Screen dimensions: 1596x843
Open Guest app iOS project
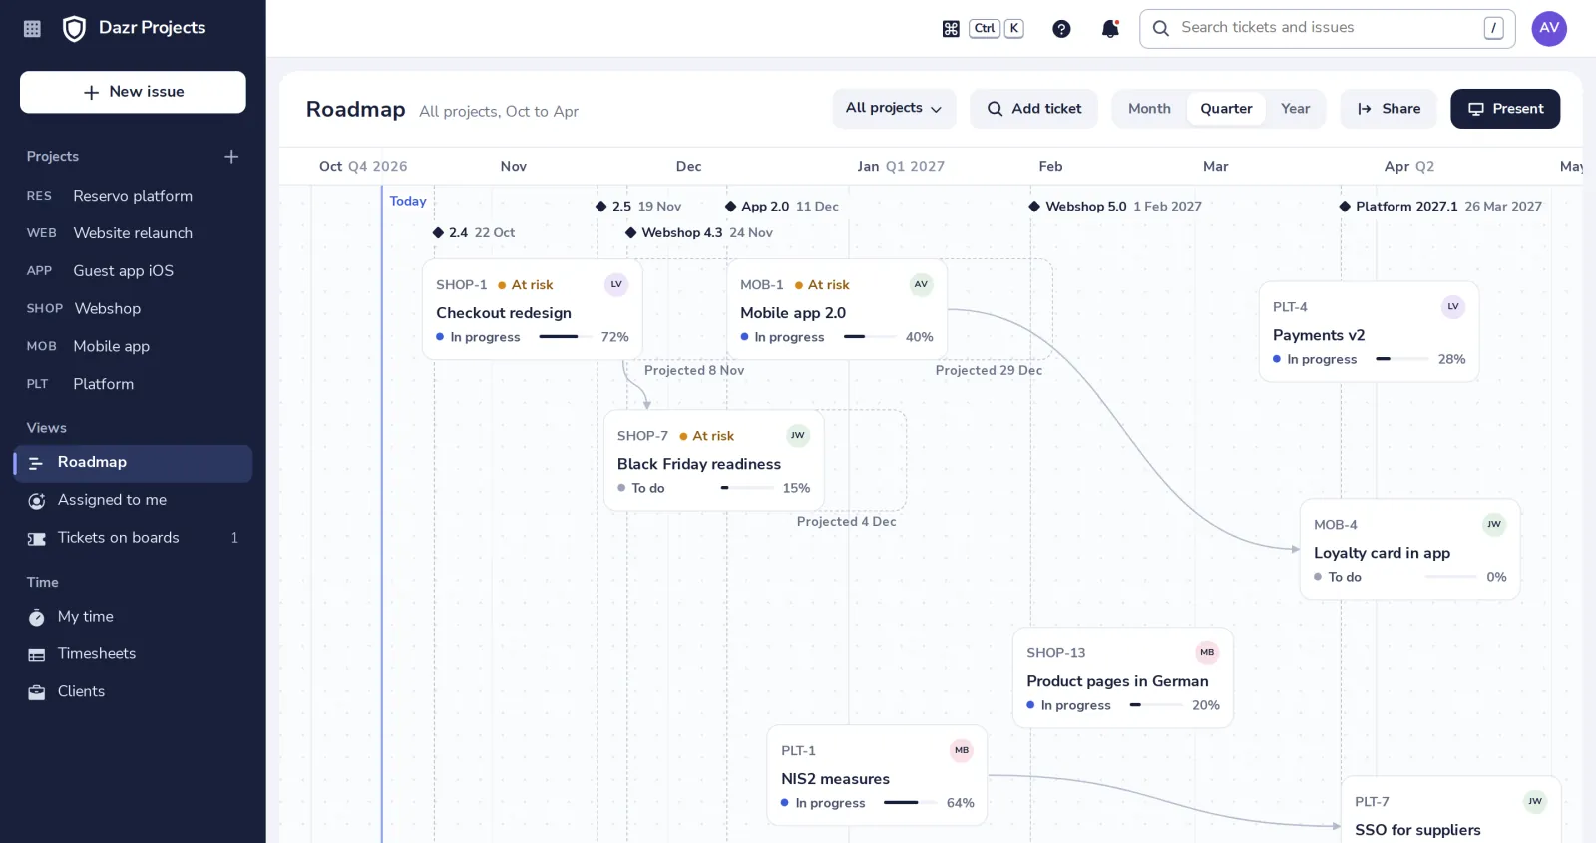(x=133, y=271)
